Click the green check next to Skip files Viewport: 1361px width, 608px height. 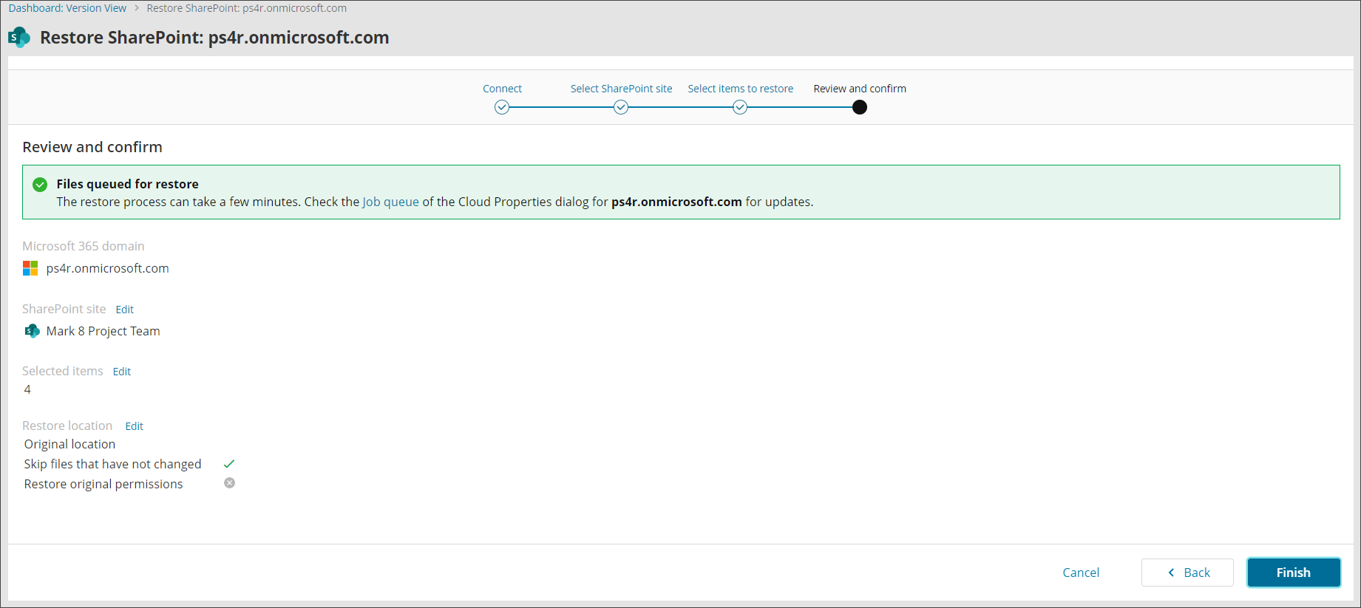coord(229,464)
